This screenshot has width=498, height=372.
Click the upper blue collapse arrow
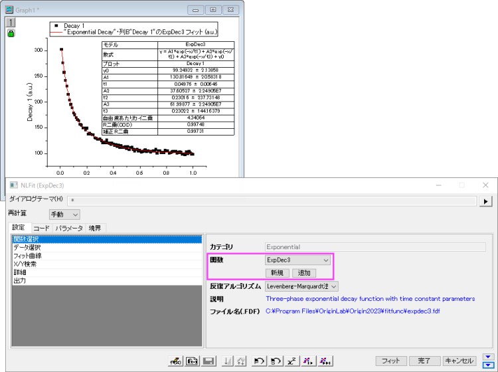(488, 357)
